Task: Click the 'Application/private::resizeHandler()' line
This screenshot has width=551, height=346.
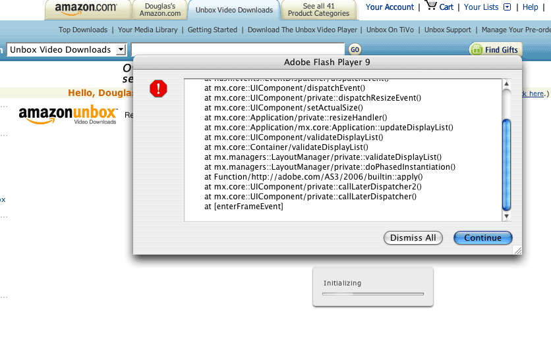Action: pyautogui.click(x=295, y=118)
